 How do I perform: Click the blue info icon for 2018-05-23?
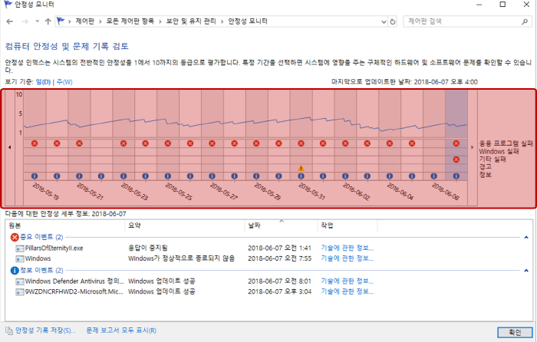pos(124,176)
